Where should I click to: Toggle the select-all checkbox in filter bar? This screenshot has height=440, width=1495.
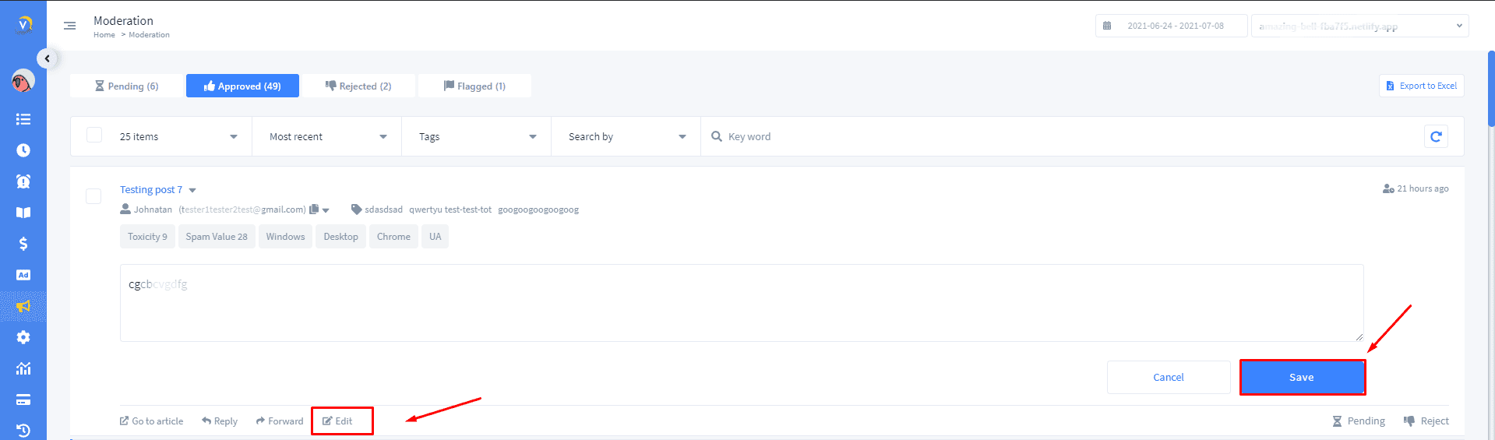(94, 136)
